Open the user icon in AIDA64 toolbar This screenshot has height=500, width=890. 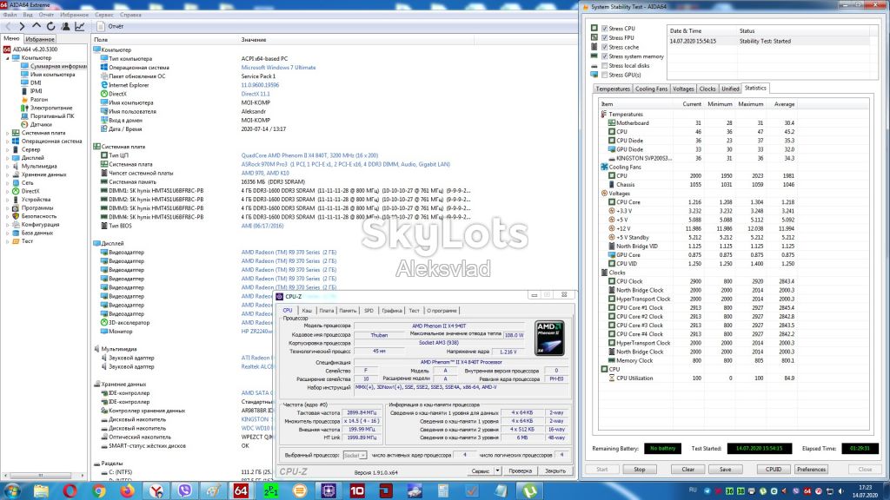[x=65, y=26]
